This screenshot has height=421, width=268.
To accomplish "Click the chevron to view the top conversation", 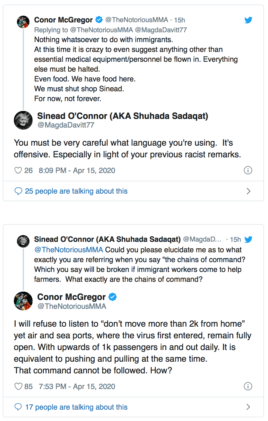I will tap(249, 191).
